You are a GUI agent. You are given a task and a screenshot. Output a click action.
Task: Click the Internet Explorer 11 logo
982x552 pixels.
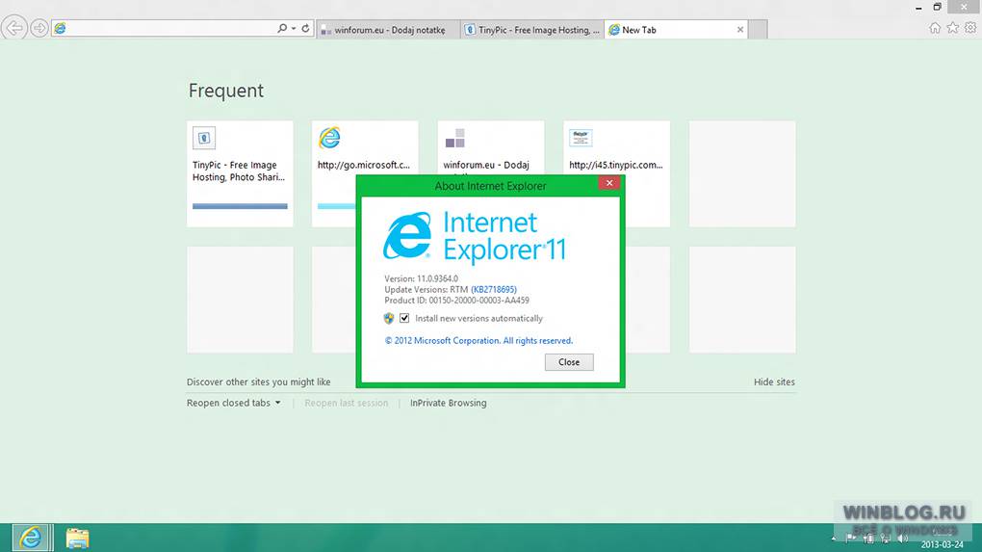pos(474,236)
